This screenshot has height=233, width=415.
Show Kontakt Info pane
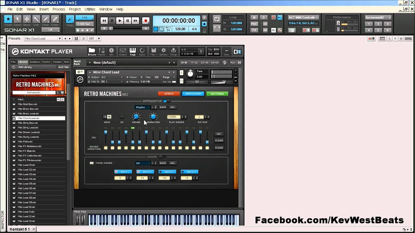pos(112,52)
